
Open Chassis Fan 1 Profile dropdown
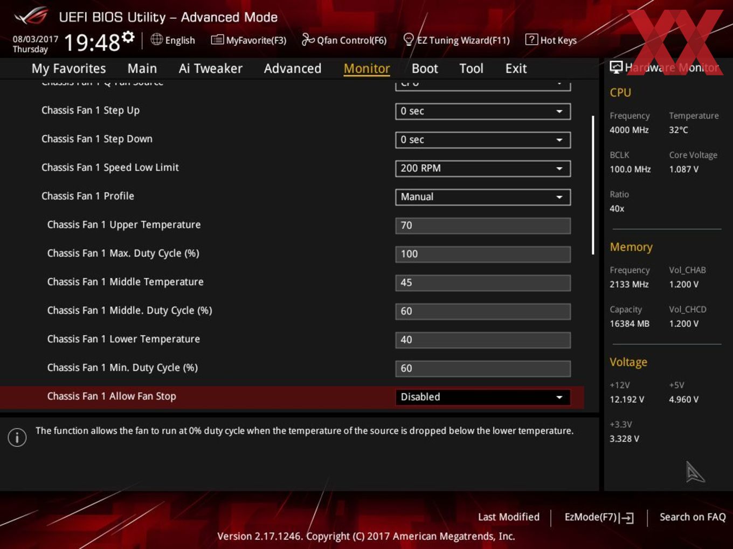483,197
